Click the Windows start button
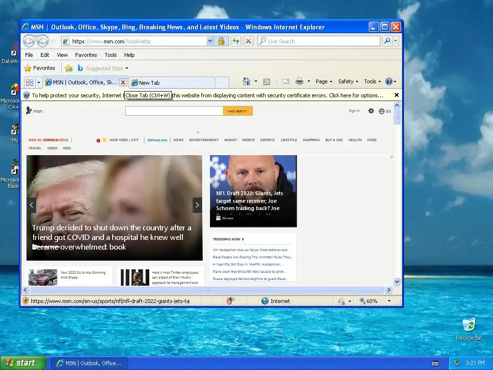 click(x=23, y=363)
